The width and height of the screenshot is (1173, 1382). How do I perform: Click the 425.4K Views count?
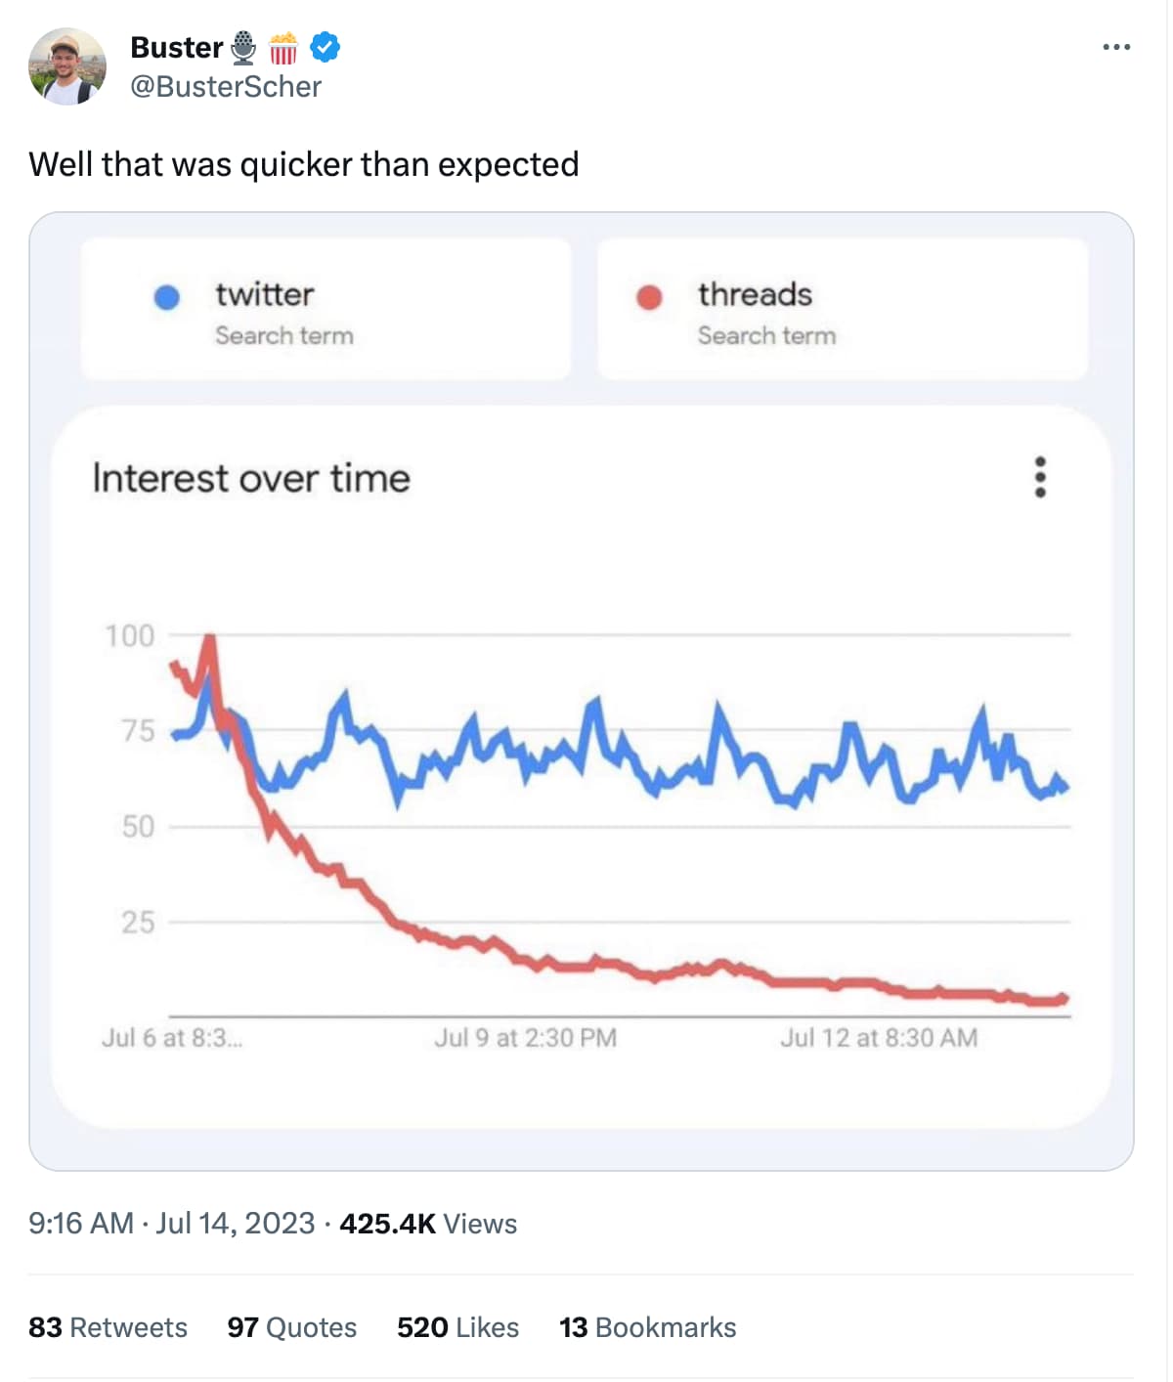428,1224
